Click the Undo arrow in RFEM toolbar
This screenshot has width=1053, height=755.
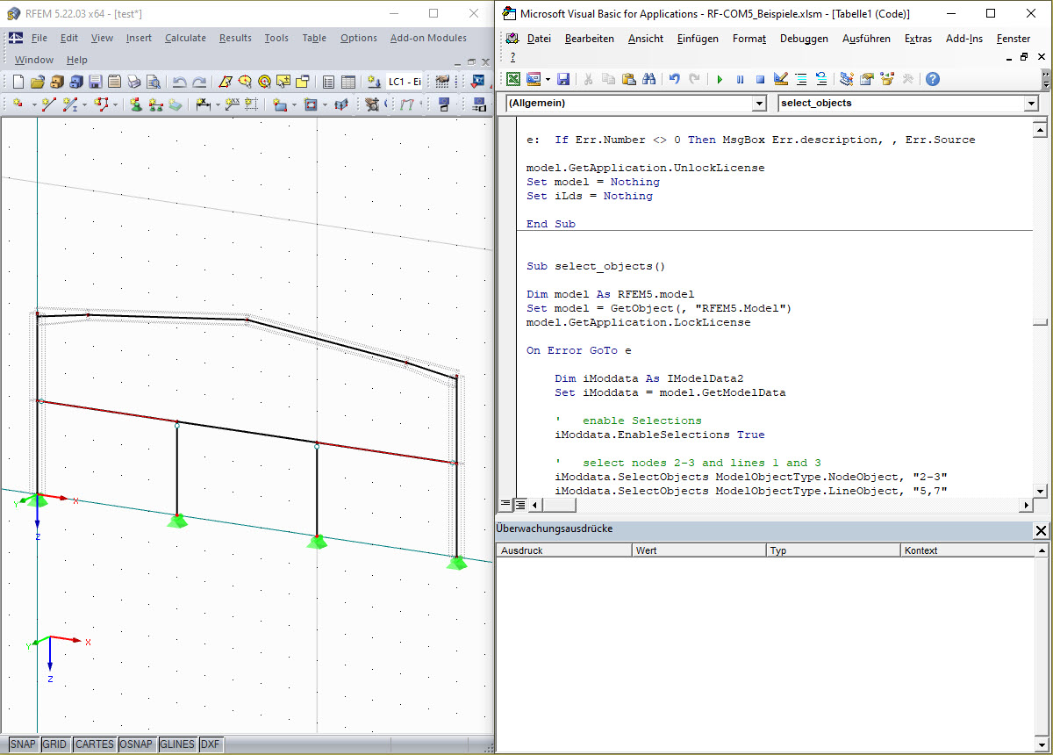pos(179,82)
